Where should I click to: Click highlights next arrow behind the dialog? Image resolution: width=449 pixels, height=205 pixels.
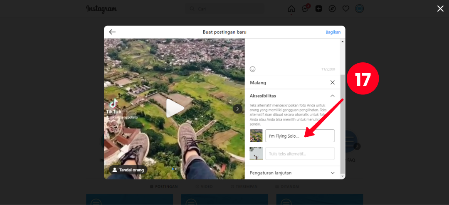pyautogui.click(x=357, y=146)
